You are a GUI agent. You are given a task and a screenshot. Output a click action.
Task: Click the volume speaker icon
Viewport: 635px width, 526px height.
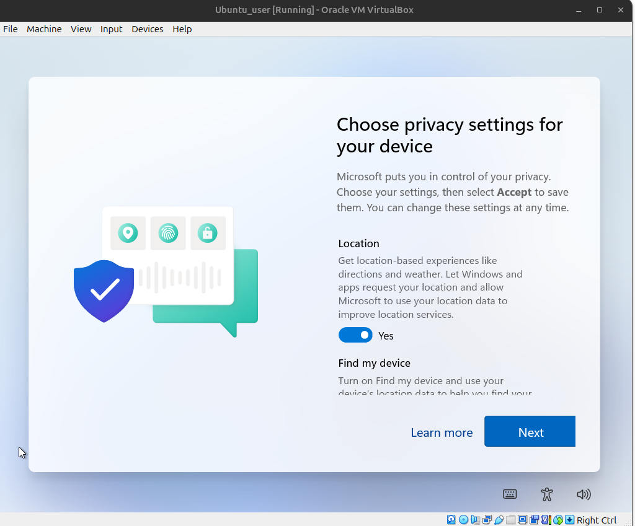584,494
